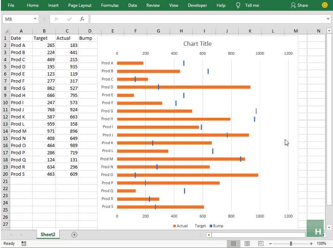This screenshot has width=333, height=248.
Task: Open the Developer ribbon tab
Action: 197,5
